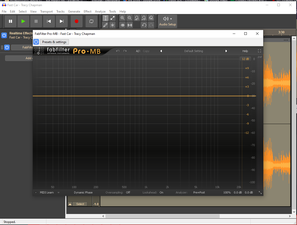Silence audio selection icon
Screen dimensions: 297x225
(130, 25)
